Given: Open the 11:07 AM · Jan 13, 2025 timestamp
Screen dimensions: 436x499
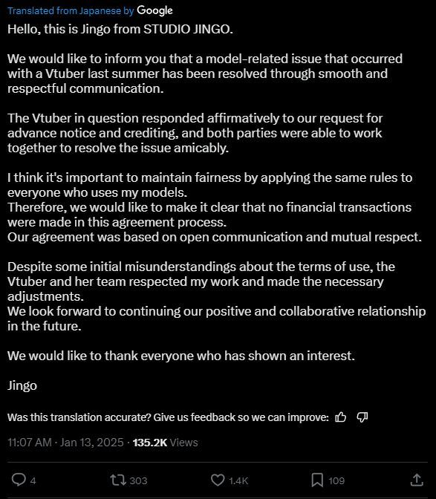Looking at the screenshot, I should [65, 443].
